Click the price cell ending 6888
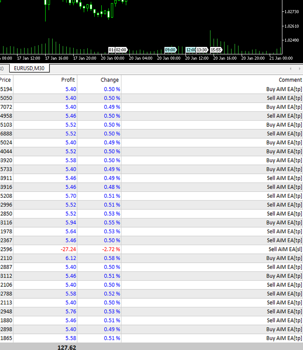 [6, 134]
